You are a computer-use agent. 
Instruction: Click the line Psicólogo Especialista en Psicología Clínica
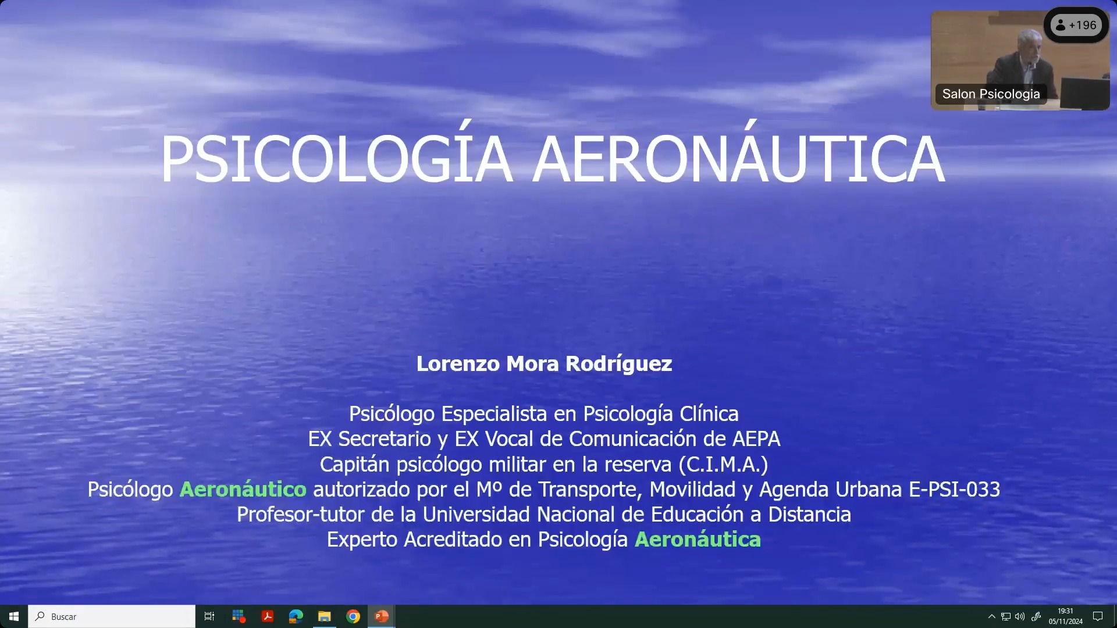coord(544,414)
